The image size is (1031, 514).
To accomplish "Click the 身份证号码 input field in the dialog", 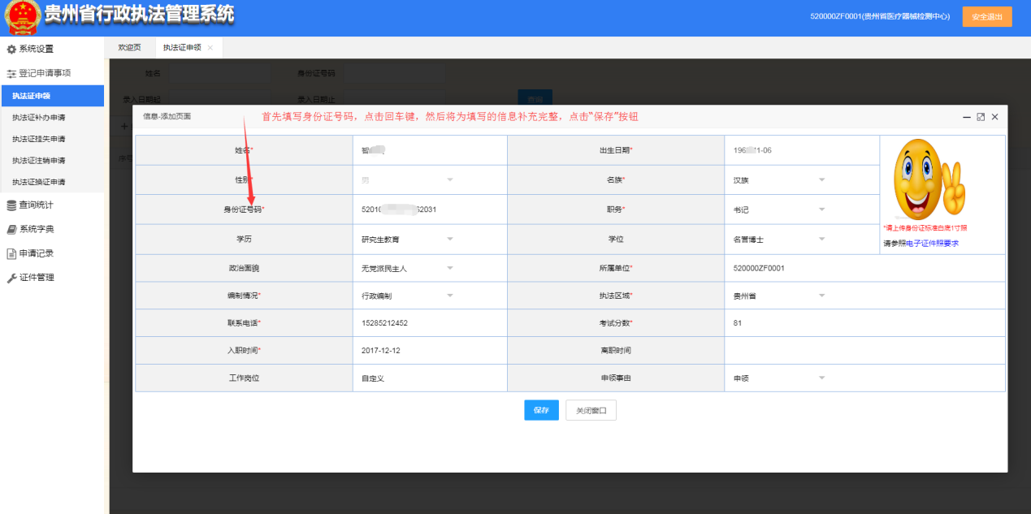I will pos(430,209).
